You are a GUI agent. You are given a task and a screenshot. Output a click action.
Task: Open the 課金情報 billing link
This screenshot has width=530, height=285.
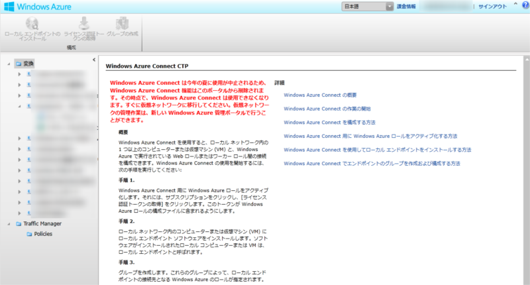coord(406,7)
